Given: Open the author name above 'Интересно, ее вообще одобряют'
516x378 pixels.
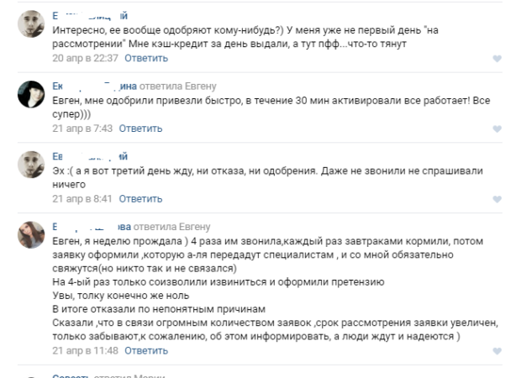Looking at the screenshot, I should click(x=90, y=15).
